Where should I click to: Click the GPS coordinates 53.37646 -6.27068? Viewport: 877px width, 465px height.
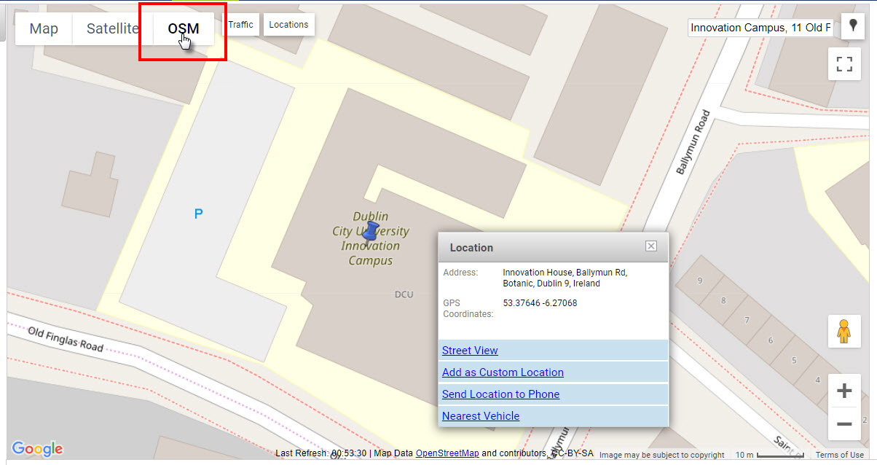pyautogui.click(x=540, y=303)
